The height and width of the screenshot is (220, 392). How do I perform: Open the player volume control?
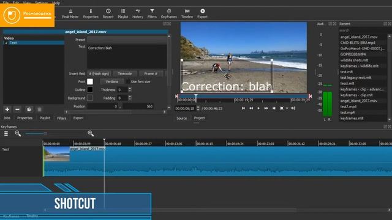[293, 108]
